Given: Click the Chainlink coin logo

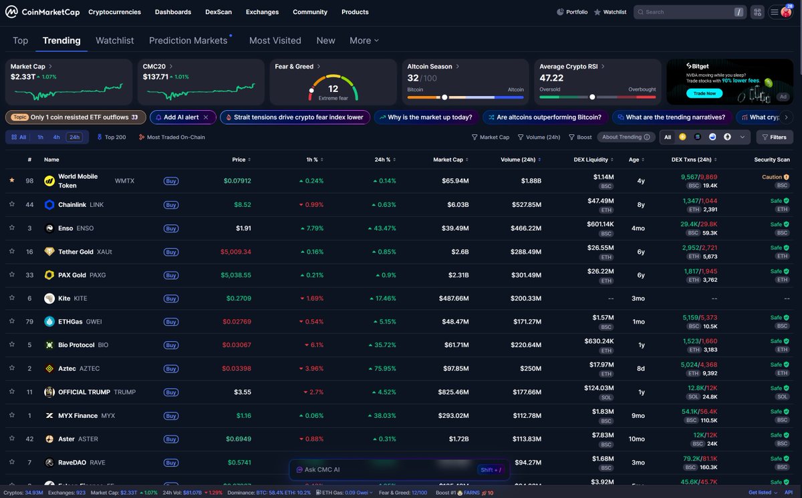Looking at the screenshot, I should [49, 205].
